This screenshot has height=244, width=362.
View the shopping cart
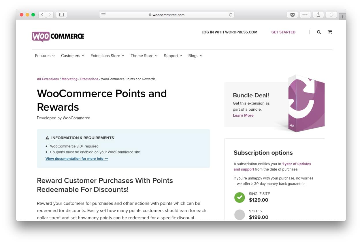[x=330, y=32]
